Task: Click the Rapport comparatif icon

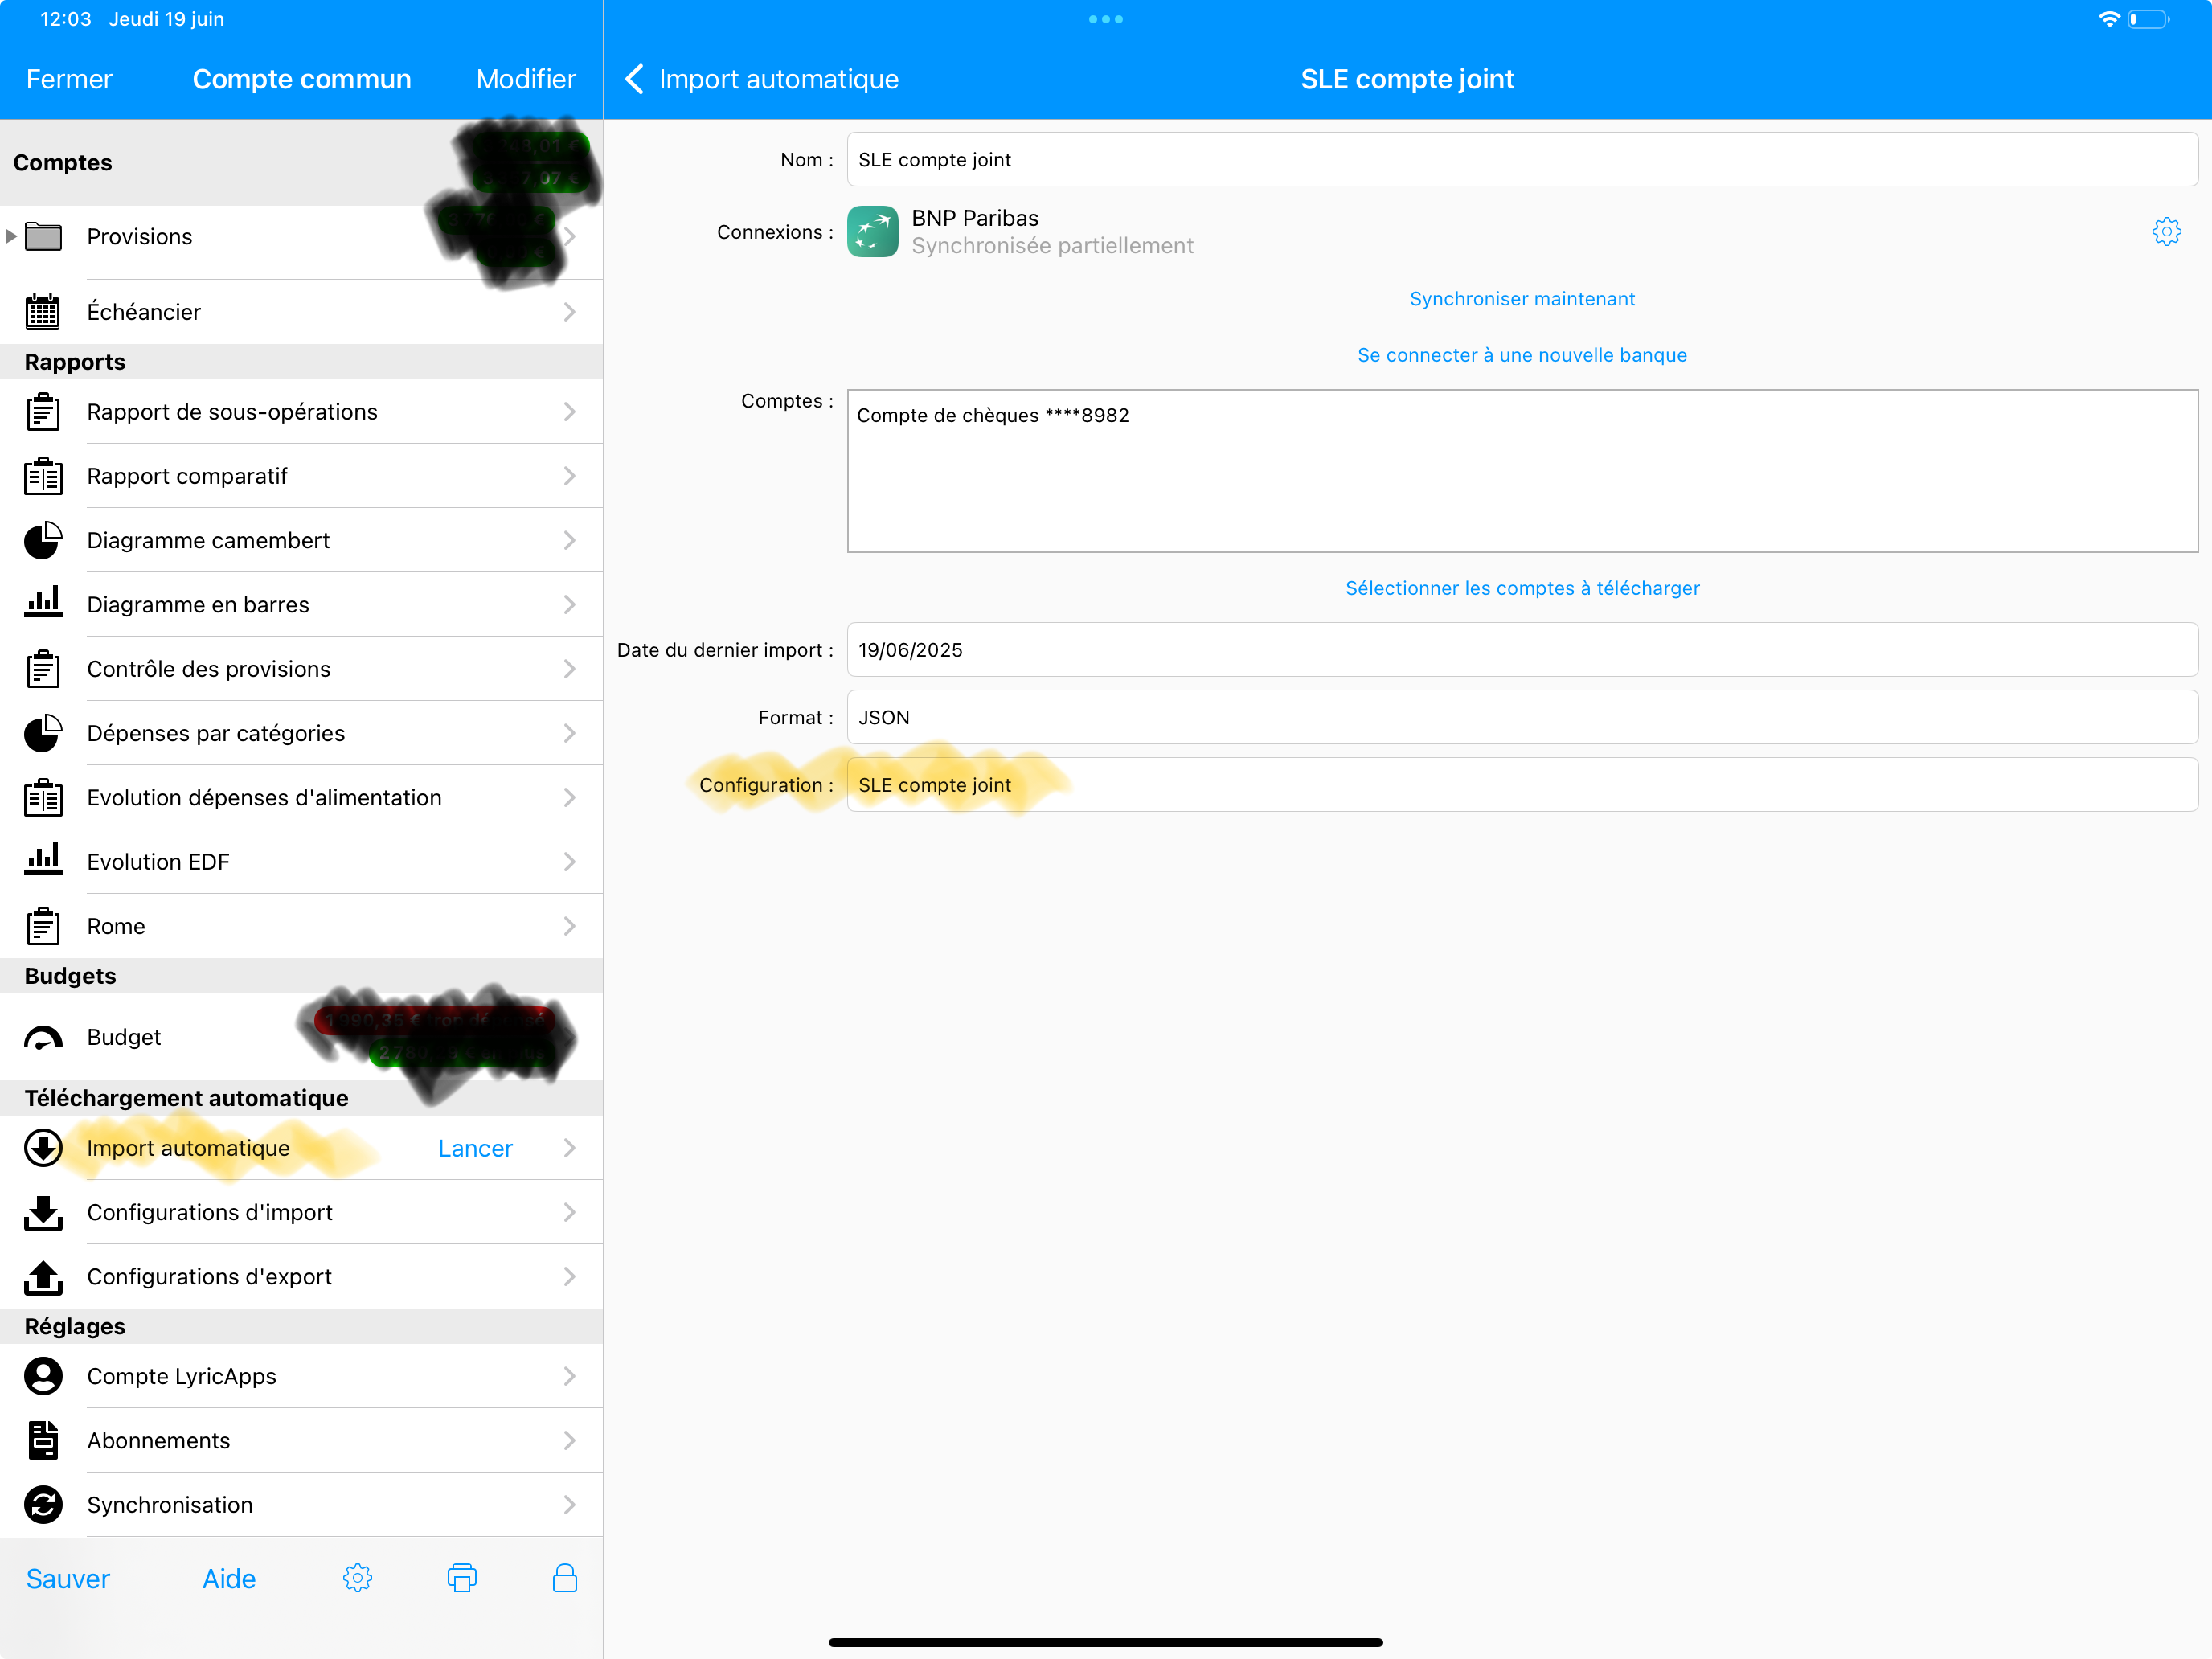Action: coord(43,476)
